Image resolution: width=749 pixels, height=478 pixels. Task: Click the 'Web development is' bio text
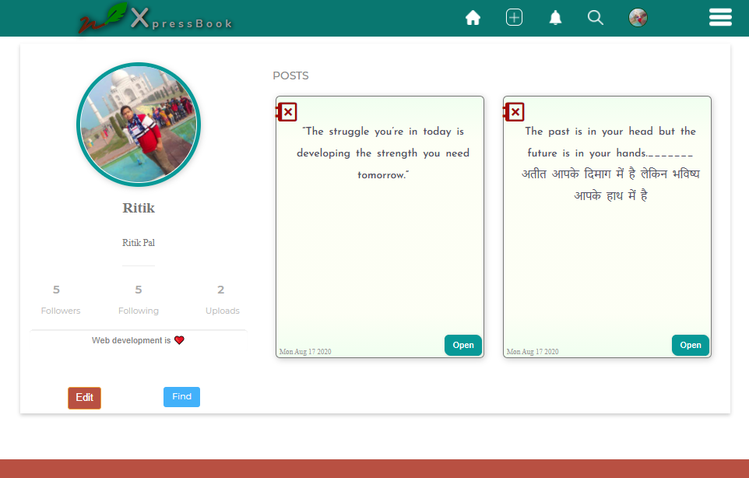coord(132,340)
